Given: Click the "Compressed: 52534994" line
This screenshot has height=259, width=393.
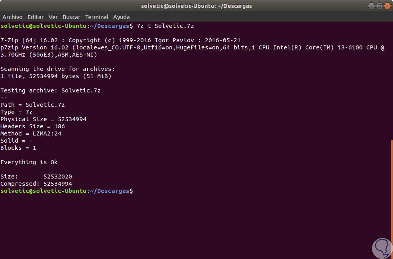Looking at the screenshot, I should tap(36, 184).
